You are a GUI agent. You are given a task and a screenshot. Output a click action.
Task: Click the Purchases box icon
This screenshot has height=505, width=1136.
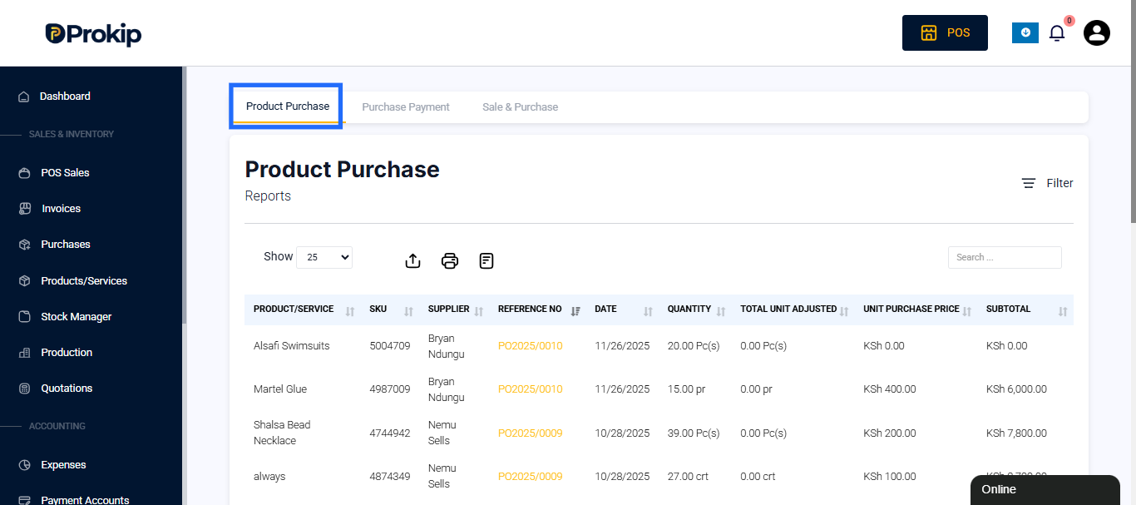coord(24,245)
